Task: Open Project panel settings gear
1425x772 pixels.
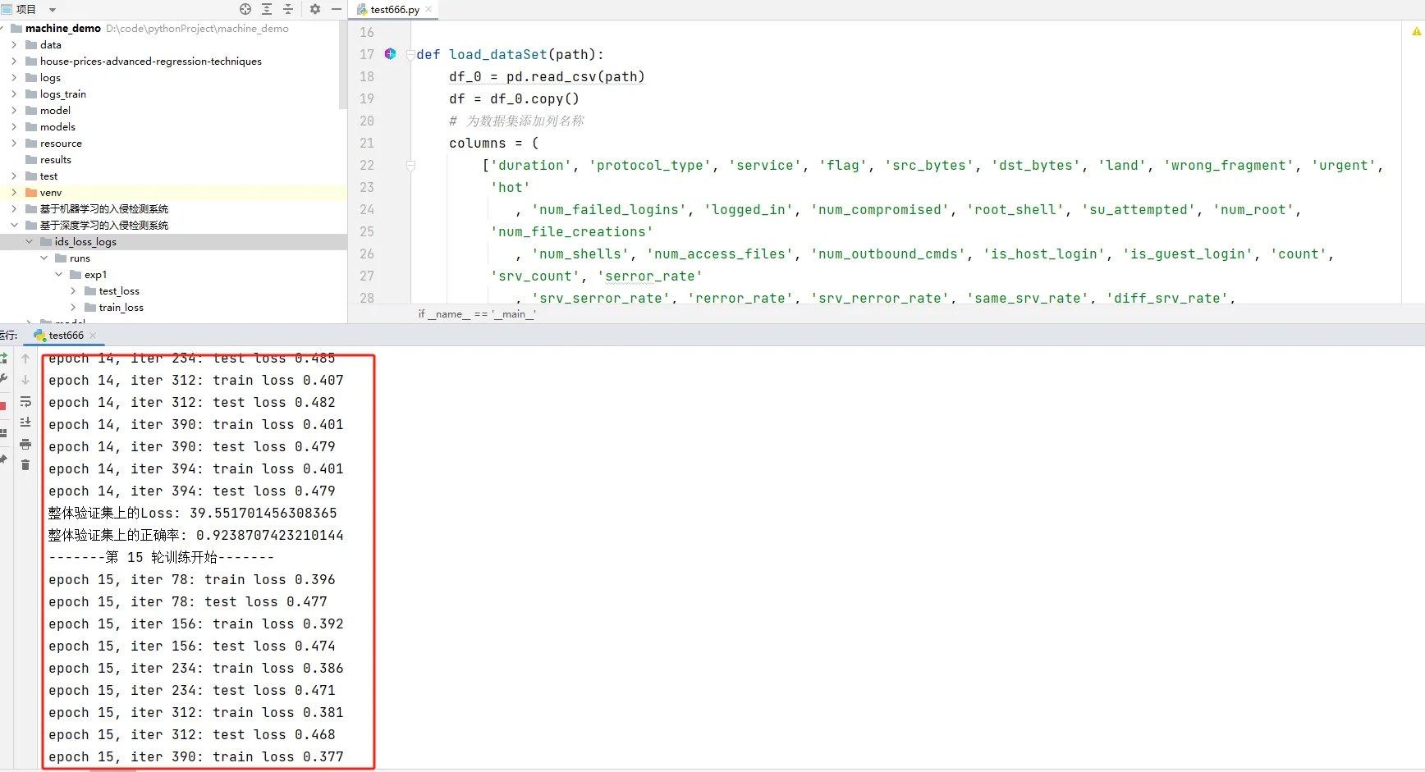Action: tap(315, 9)
